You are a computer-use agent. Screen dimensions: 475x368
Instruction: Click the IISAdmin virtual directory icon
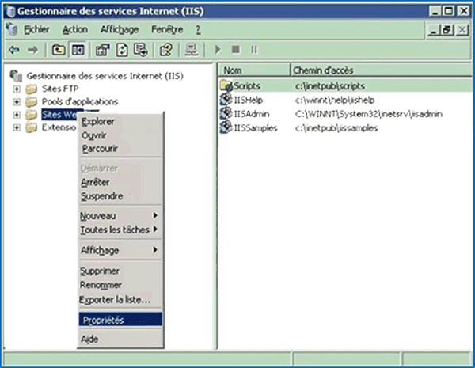click(x=226, y=113)
